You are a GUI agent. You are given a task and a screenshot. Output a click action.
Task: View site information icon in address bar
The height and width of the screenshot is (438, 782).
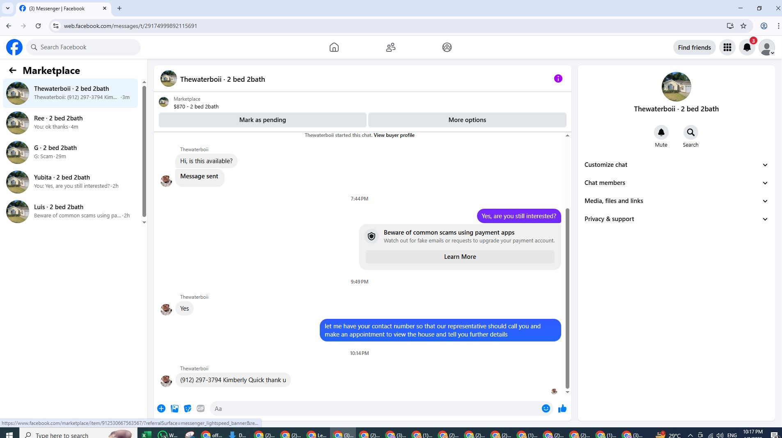(x=56, y=26)
